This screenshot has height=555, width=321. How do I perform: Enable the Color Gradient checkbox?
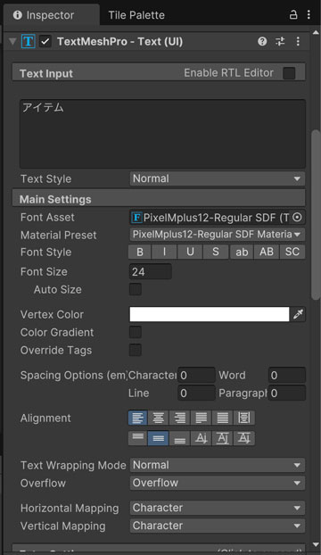[136, 332]
